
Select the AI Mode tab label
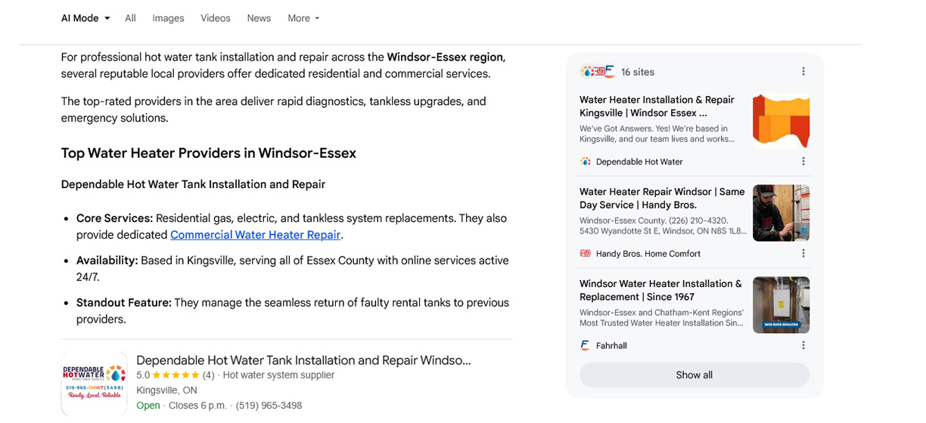[80, 18]
